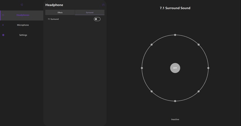This screenshot has height=126, width=241.
Task: Click the microphone icon in the sidebar
Action: tap(3, 25)
